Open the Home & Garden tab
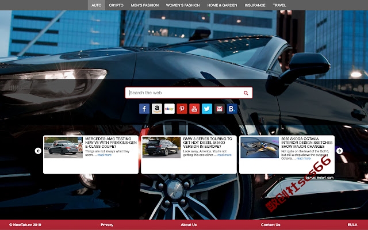Screen dimensions: 368x230 coord(223,5)
